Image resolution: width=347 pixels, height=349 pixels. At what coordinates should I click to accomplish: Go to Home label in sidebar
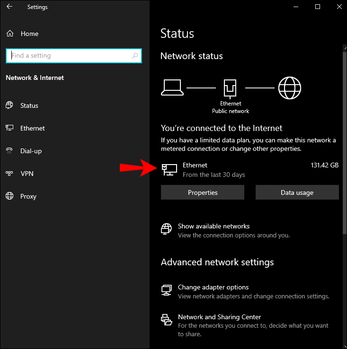tap(29, 34)
